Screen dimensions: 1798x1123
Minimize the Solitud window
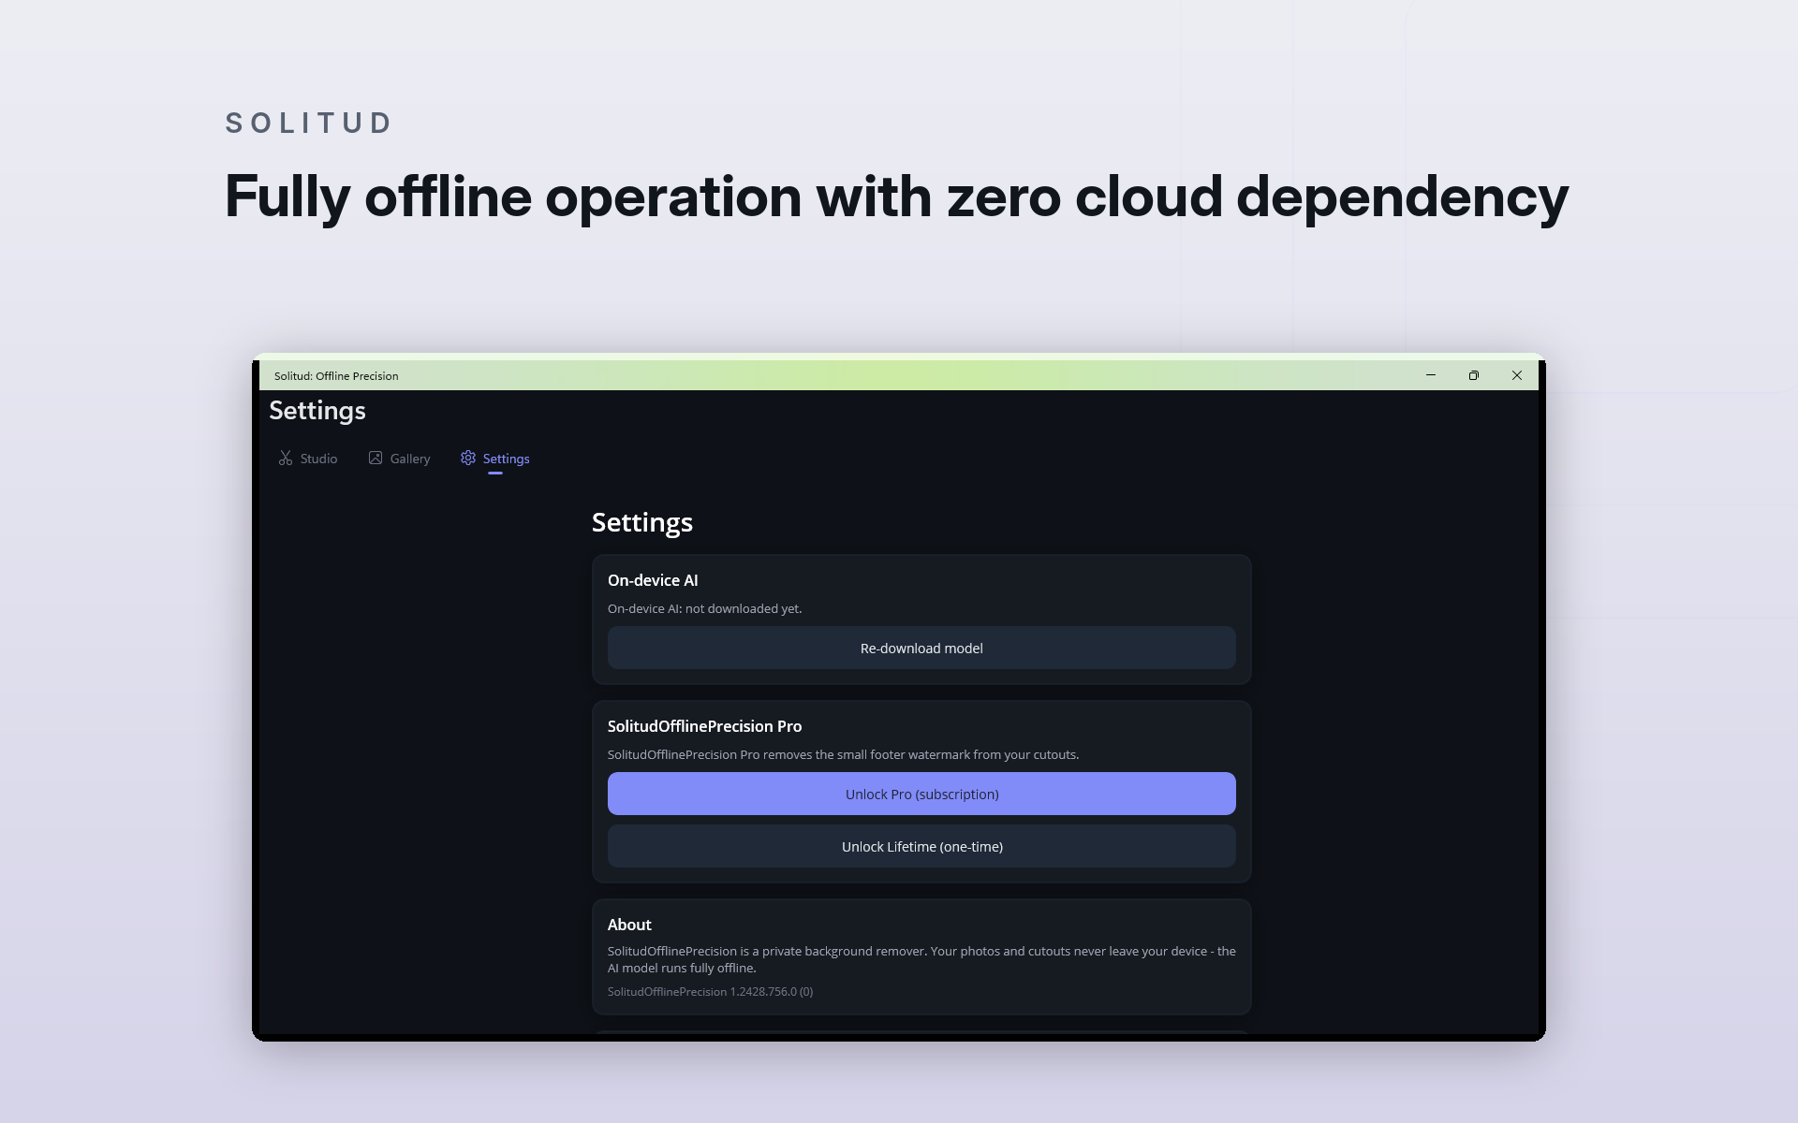[x=1431, y=375]
